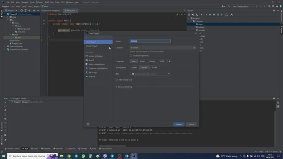283x159 pixels.
Task: Expand Scratches and Consoles node
Action: [5, 49]
